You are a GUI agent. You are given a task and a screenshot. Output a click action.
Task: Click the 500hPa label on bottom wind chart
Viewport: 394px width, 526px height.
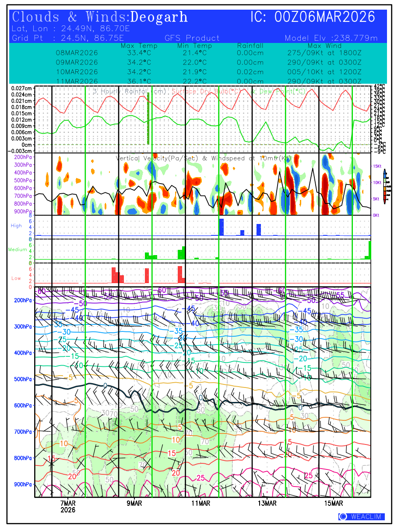[20, 379]
